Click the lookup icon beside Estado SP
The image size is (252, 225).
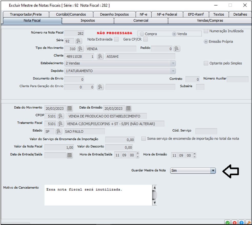click(59, 131)
